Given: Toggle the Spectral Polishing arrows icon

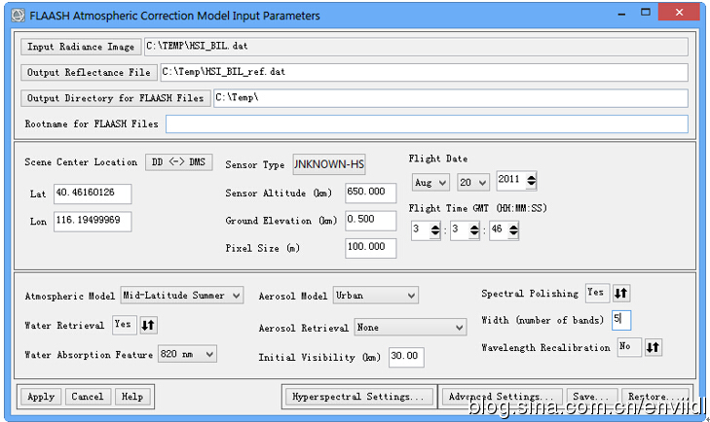Looking at the screenshot, I should click(620, 293).
